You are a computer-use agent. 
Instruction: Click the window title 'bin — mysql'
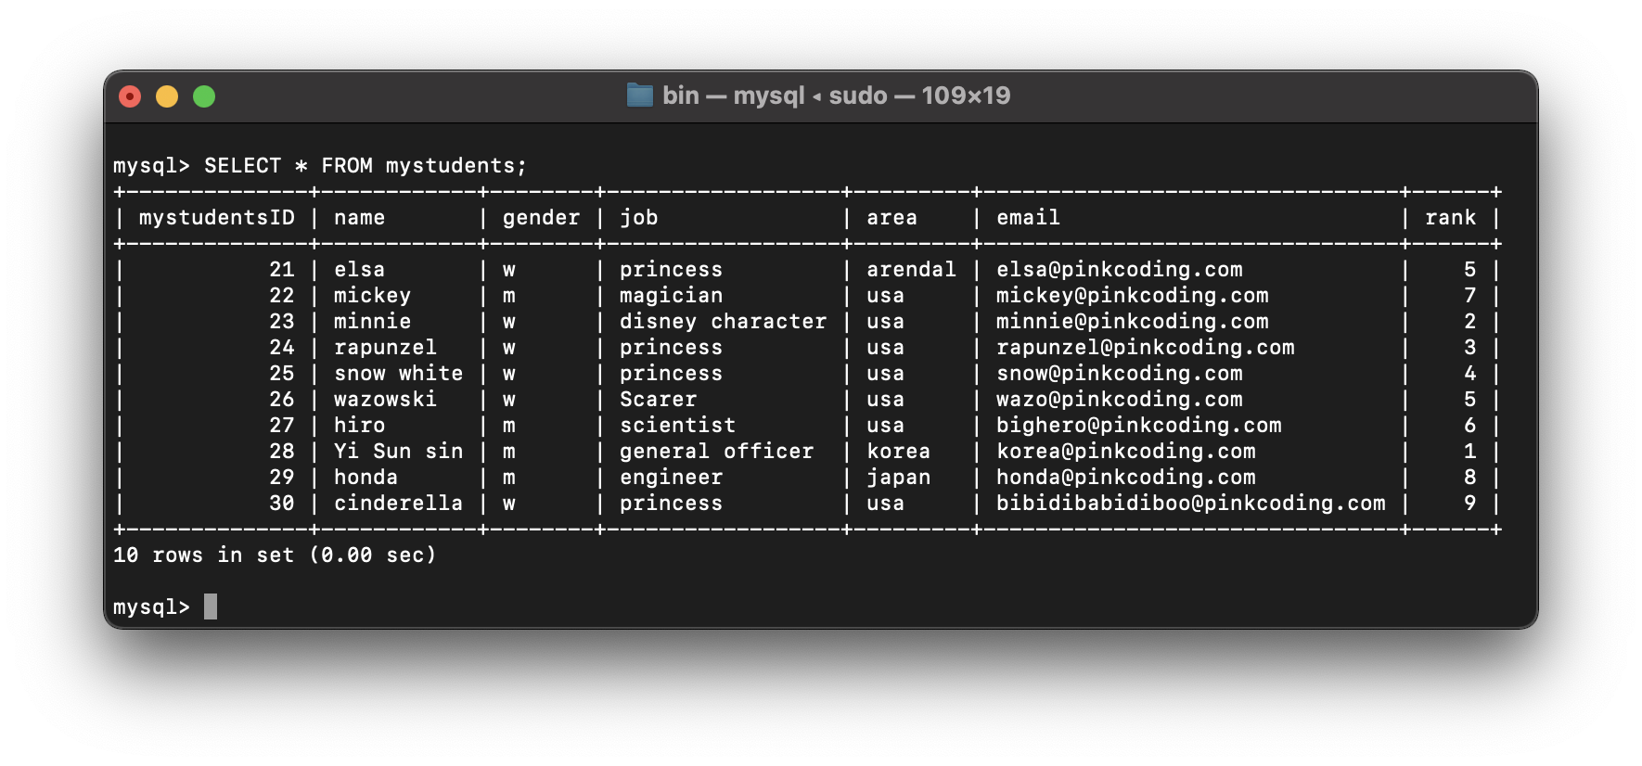pos(734,96)
